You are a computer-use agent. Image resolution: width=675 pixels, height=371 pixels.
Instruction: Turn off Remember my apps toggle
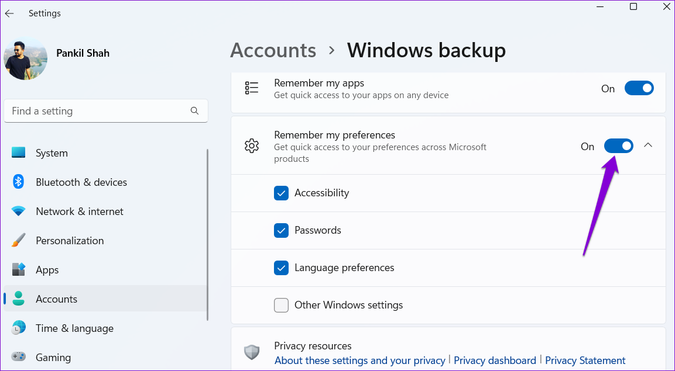639,88
